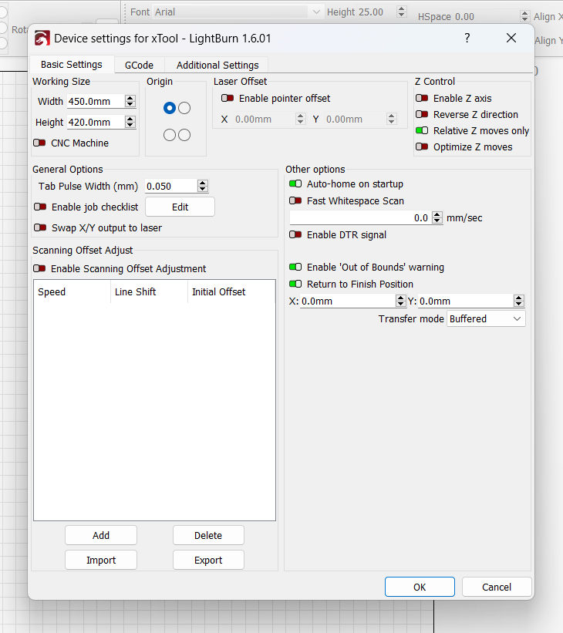Adjust the Laser Offset X spinner
This screenshot has width=563, height=633.
pyautogui.click(x=301, y=119)
